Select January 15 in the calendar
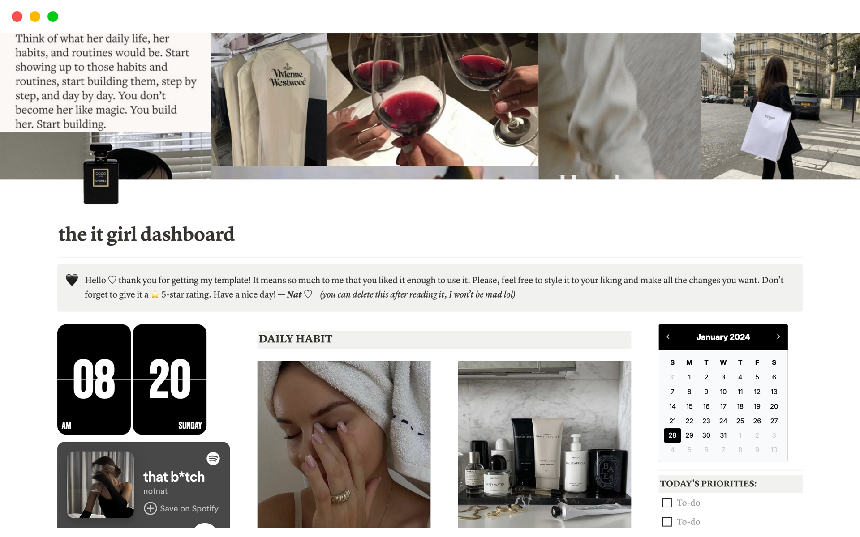Screen dimensions: 860x537 [x=689, y=406]
